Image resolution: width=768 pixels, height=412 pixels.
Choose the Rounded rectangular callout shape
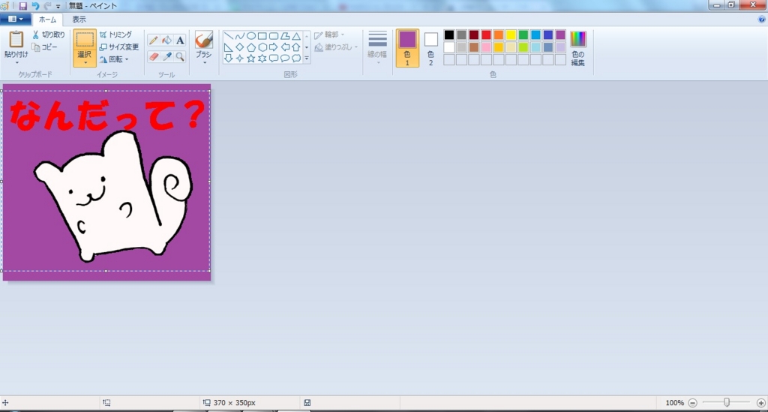(273, 59)
